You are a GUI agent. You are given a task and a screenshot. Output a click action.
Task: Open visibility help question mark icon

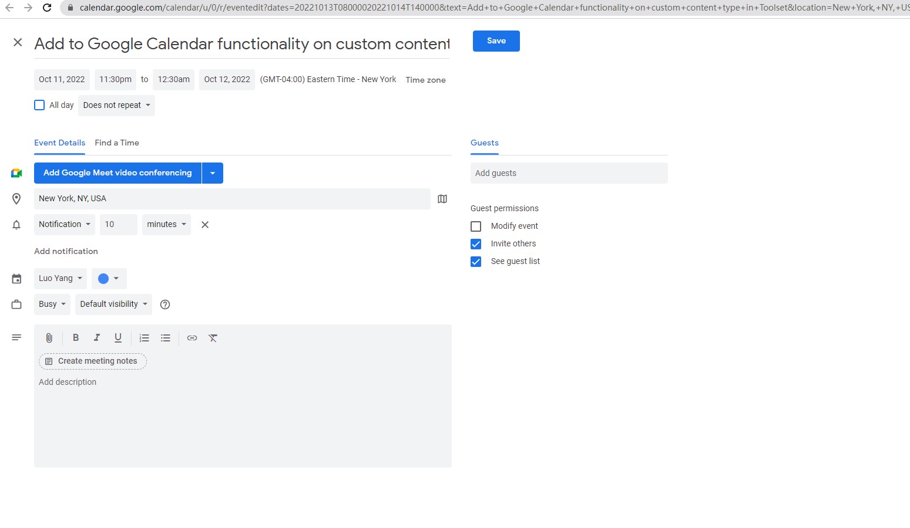coord(165,304)
